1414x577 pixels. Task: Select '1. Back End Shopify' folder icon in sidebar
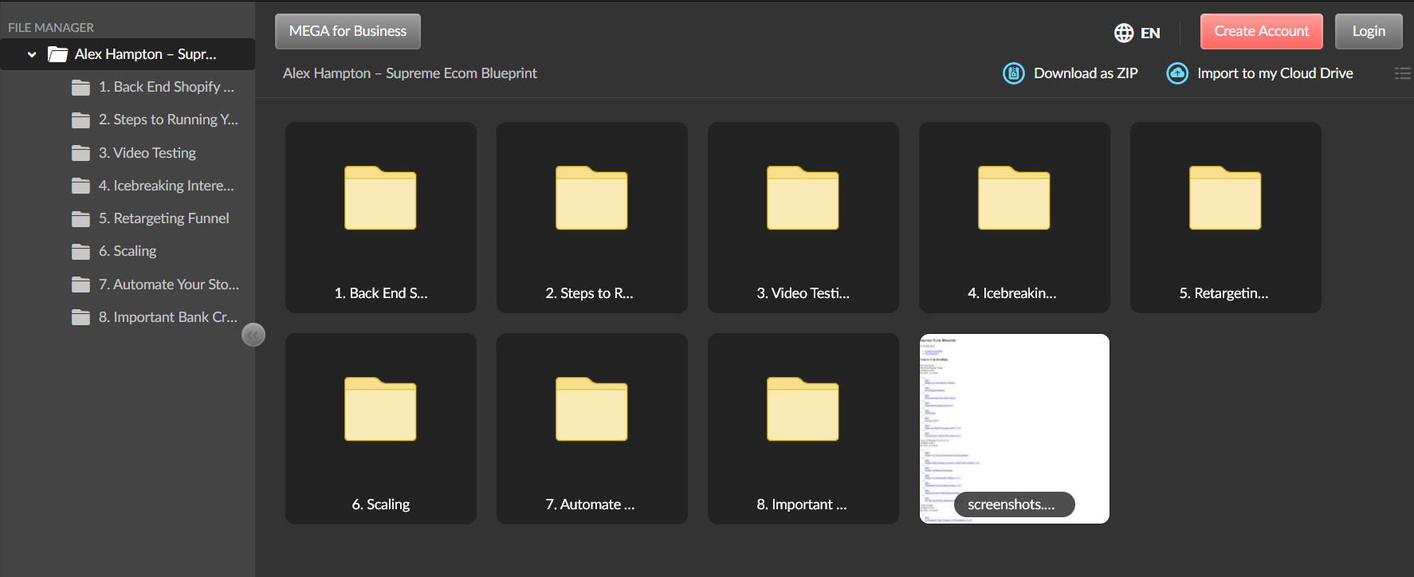coord(81,88)
